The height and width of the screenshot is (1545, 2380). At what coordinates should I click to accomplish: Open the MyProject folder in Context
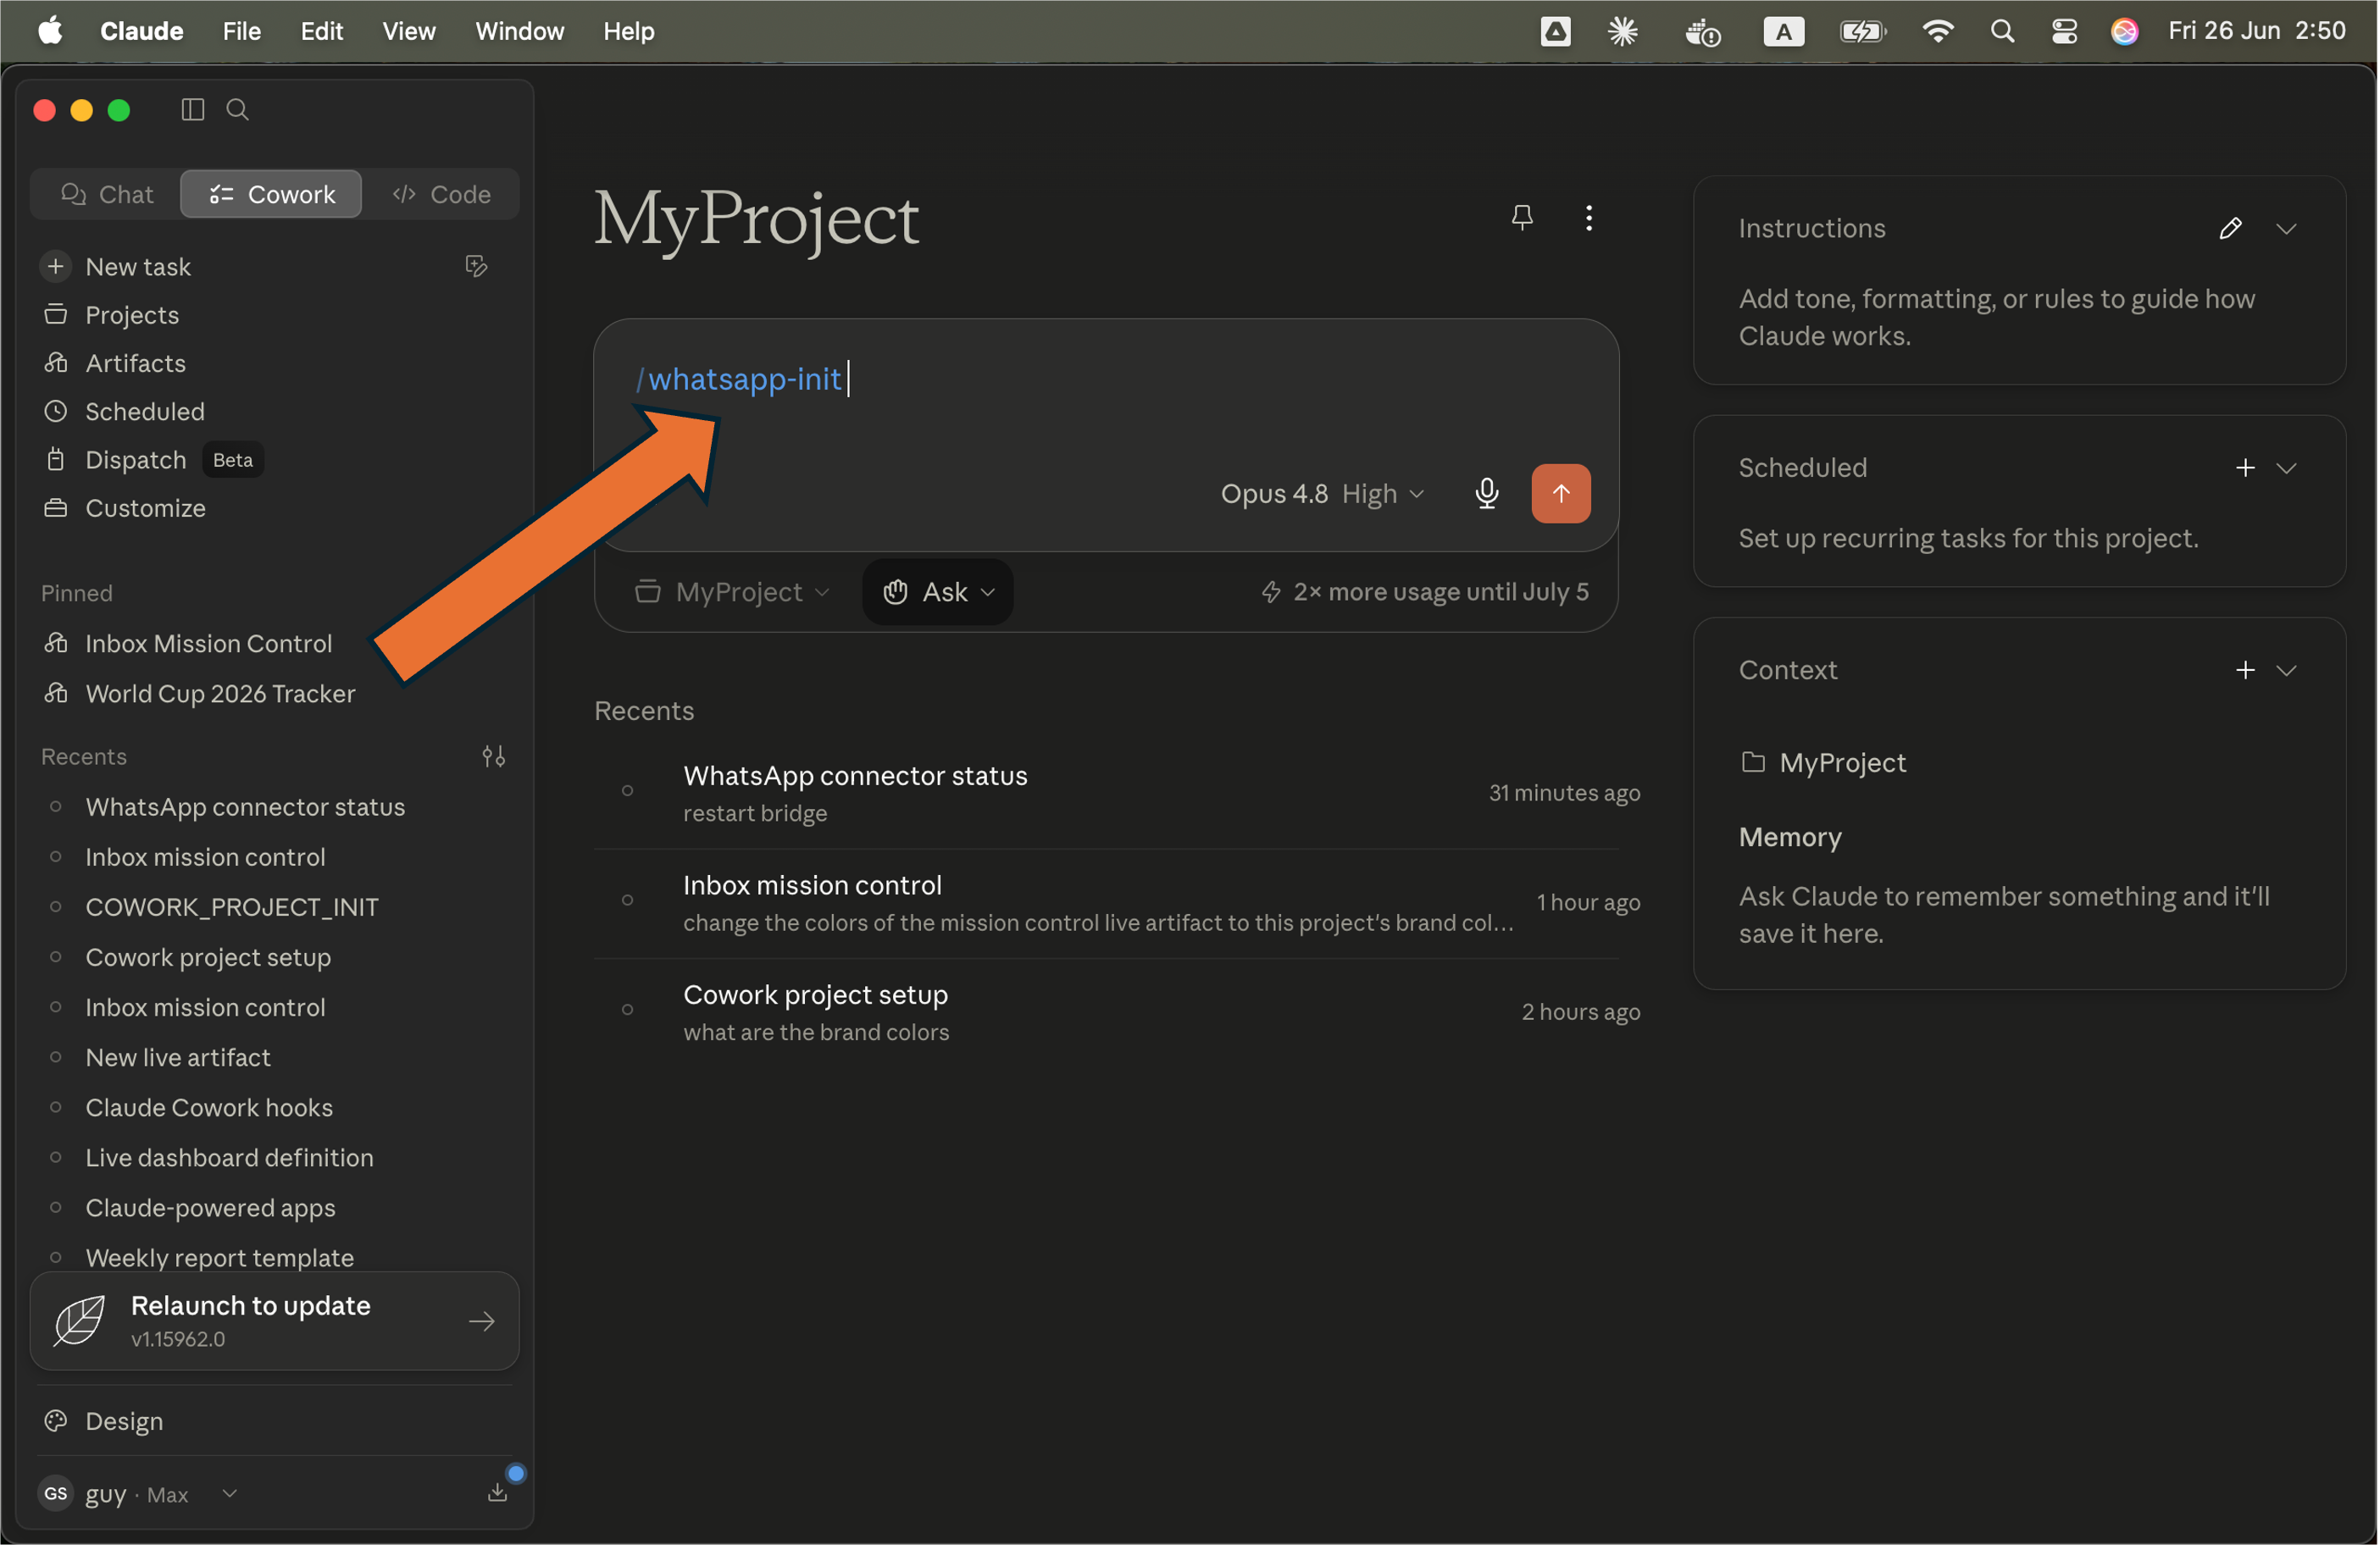coord(1823,763)
